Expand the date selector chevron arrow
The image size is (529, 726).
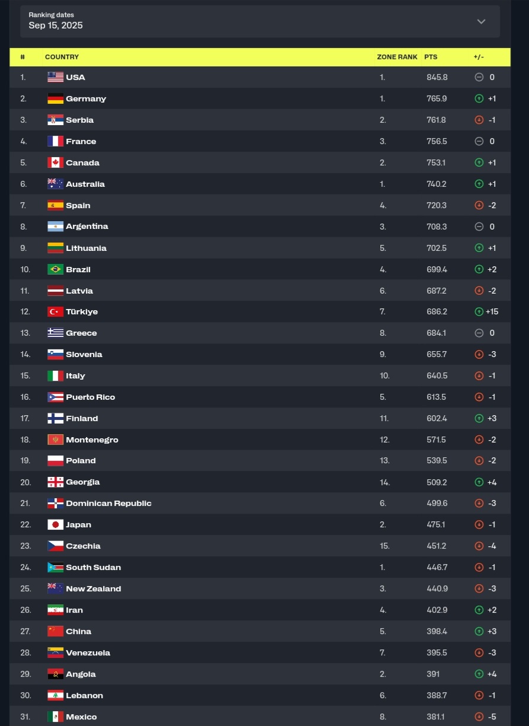[x=481, y=21]
